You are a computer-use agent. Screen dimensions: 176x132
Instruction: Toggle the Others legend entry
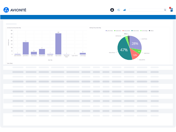151,30
